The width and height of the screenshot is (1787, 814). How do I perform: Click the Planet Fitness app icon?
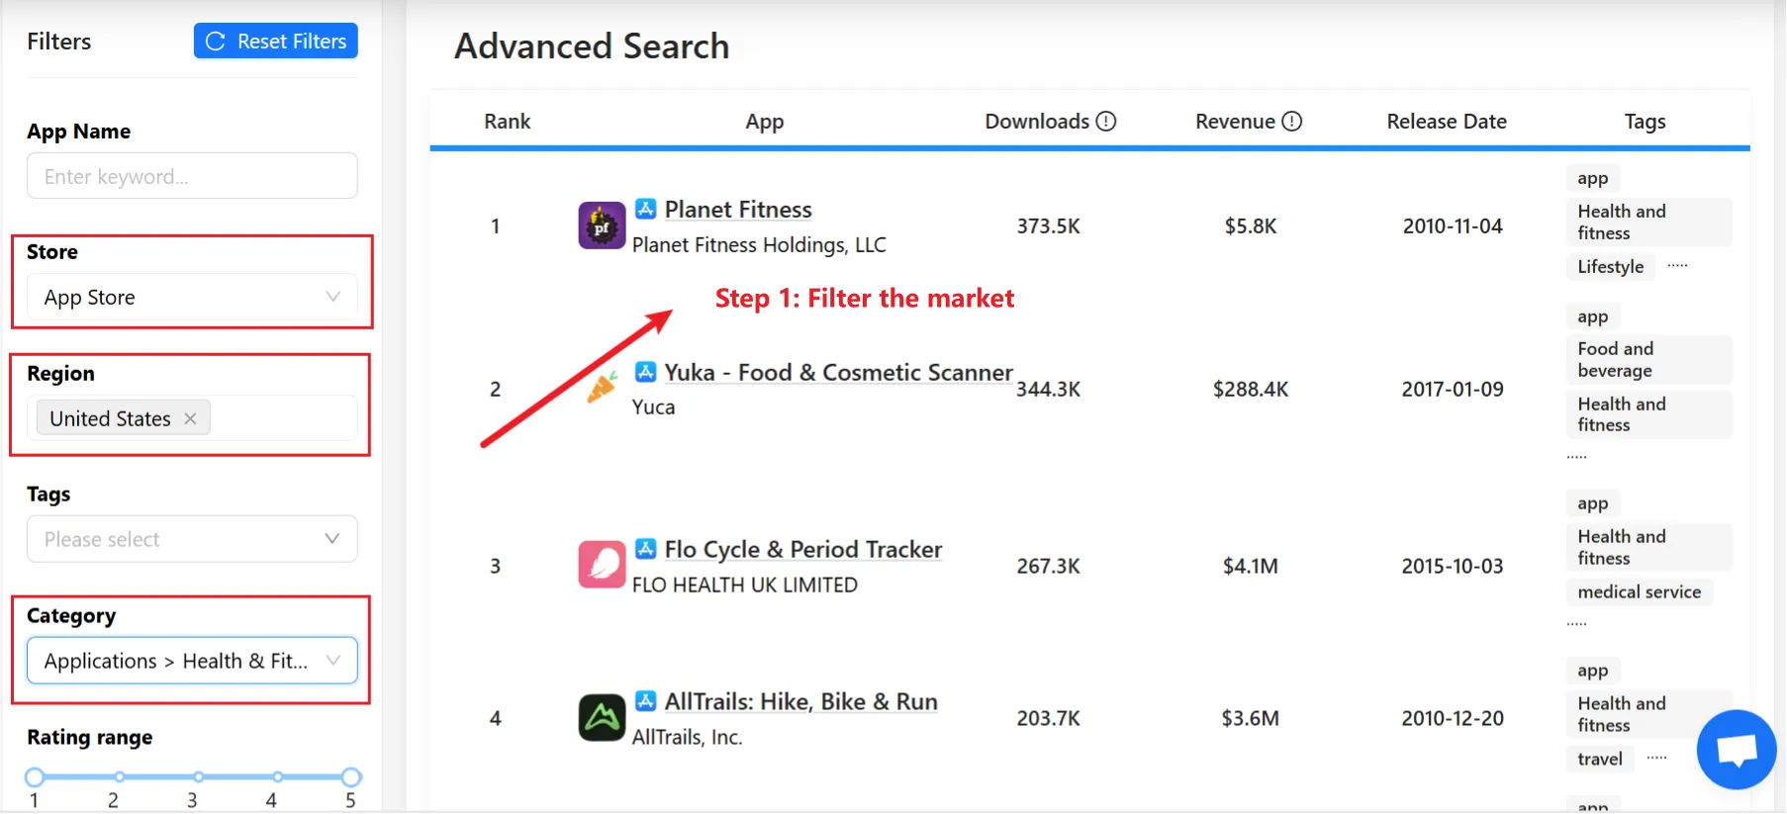point(601,225)
